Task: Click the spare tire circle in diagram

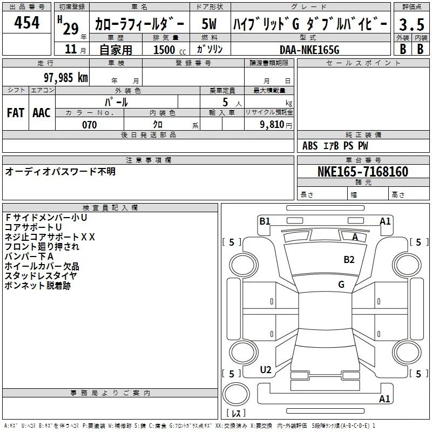Action: coord(236,394)
